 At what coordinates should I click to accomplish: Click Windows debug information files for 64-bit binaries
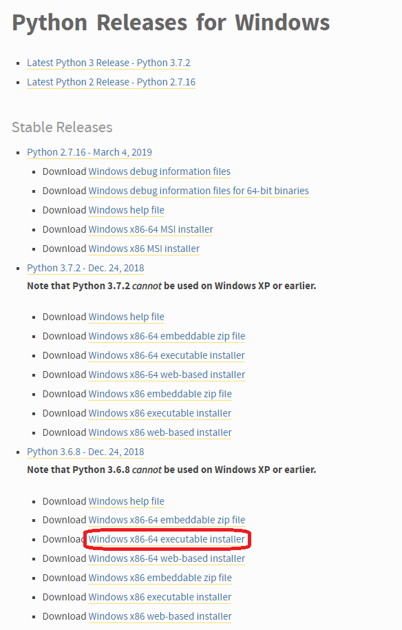click(198, 191)
